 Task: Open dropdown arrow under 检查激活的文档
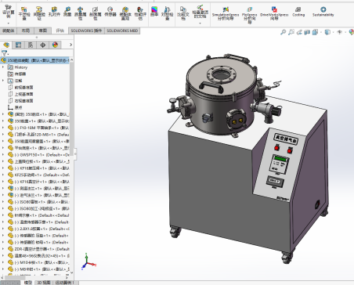pyautogui.click(x=200, y=23)
